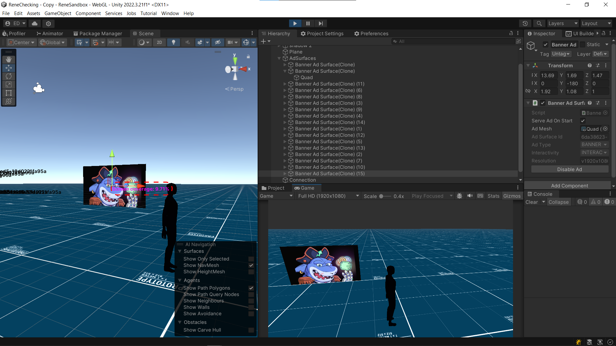Viewport: 616px width, 346px height.
Task: Toggle Show Only Selected checkbox
Action: (251, 259)
